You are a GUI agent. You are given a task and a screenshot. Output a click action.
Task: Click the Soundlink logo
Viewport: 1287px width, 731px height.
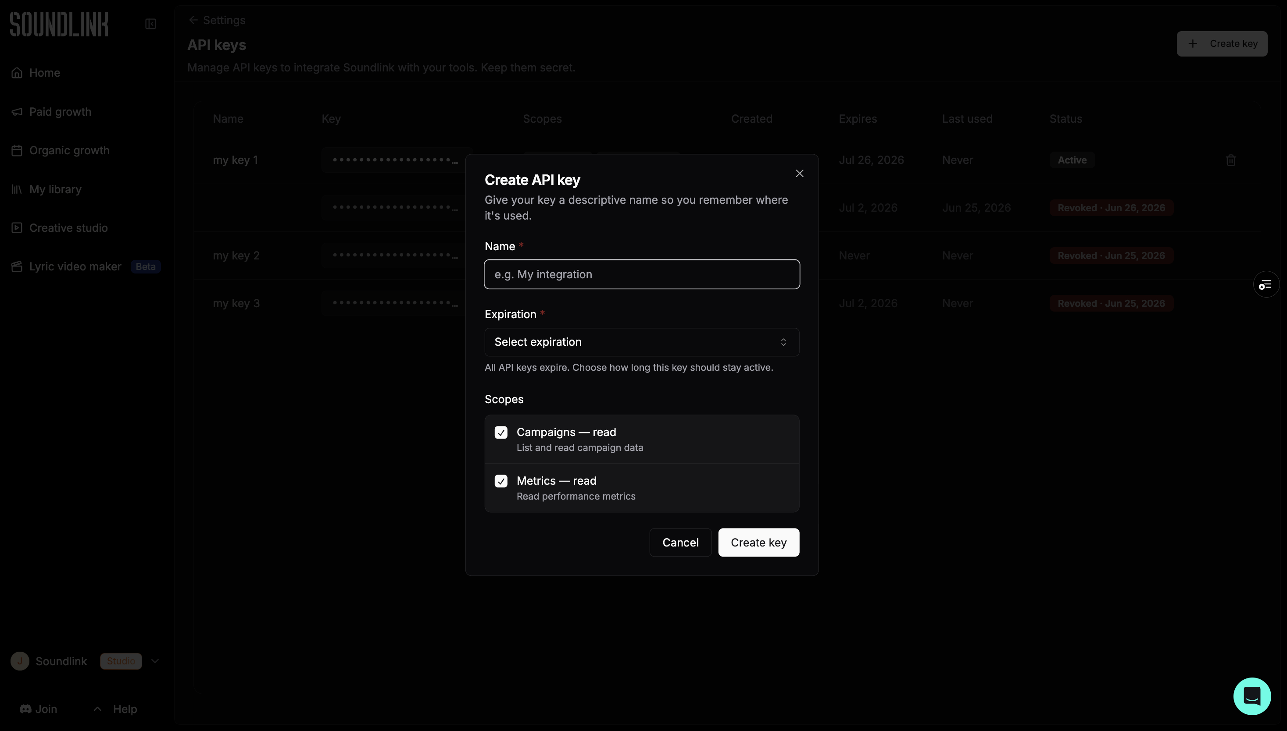(59, 24)
